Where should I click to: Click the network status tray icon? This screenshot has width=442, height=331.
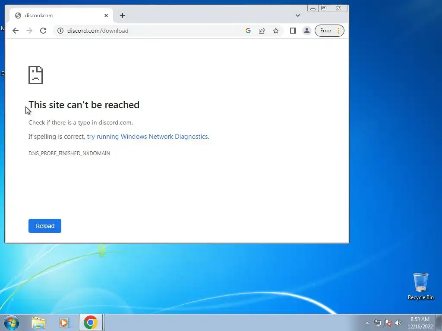pyautogui.click(x=377, y=323)
